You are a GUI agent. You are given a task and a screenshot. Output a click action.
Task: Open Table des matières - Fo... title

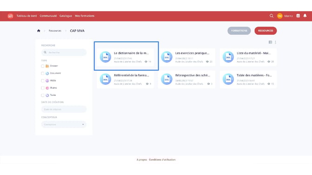pos(254,75)
